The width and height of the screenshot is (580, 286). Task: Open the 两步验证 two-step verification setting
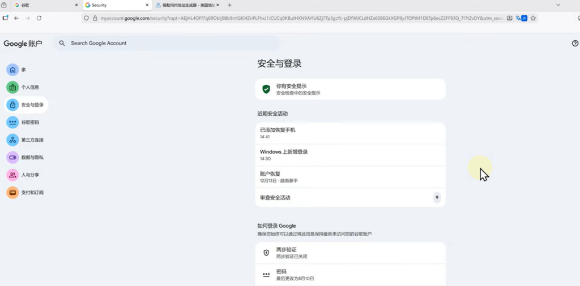350,253
